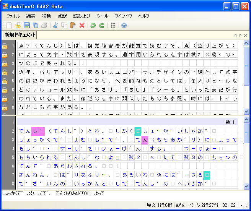
Task: Click the 訳文 1ページ2行27桁 status entry
Action: (197, 205)
